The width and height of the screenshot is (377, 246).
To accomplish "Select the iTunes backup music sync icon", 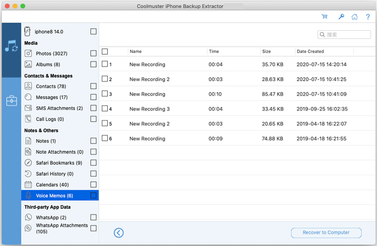I will (x=11, y=46).
